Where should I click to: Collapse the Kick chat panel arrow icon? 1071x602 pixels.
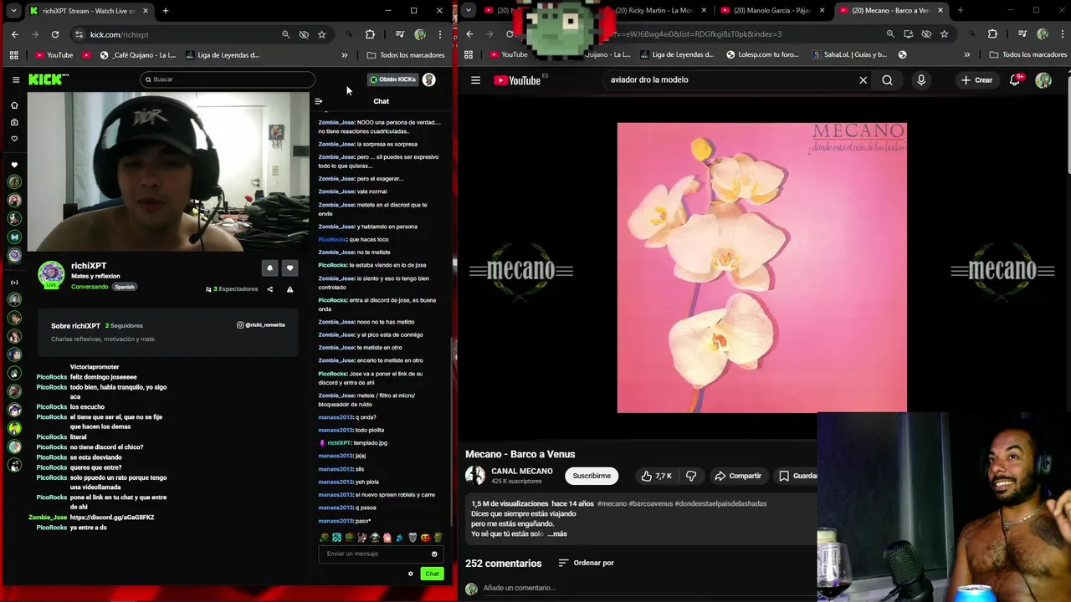click(318, 101)
